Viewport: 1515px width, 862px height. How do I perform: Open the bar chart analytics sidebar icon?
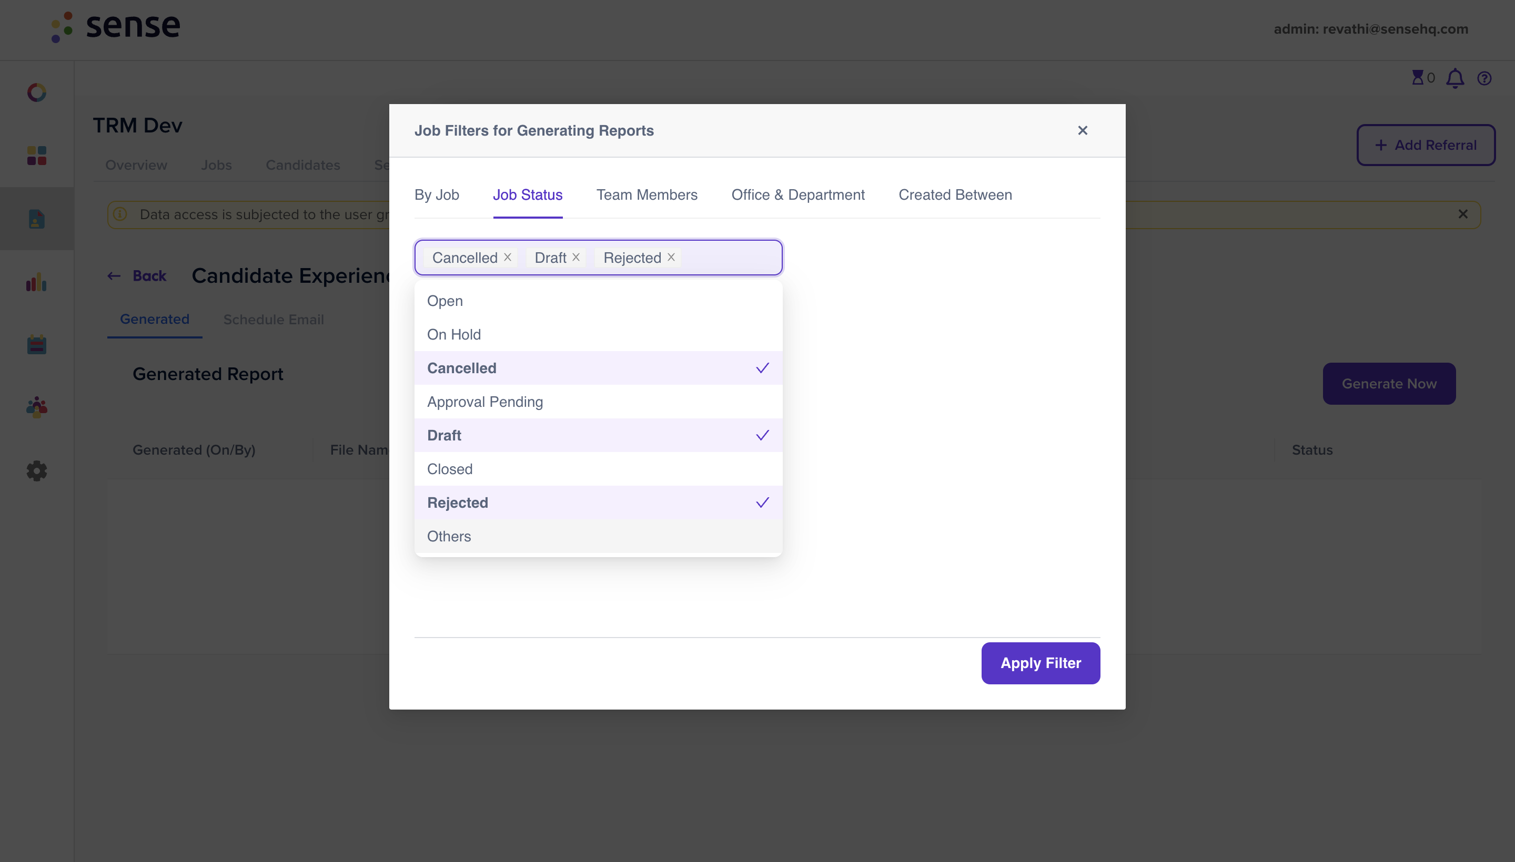click(37, 282)
